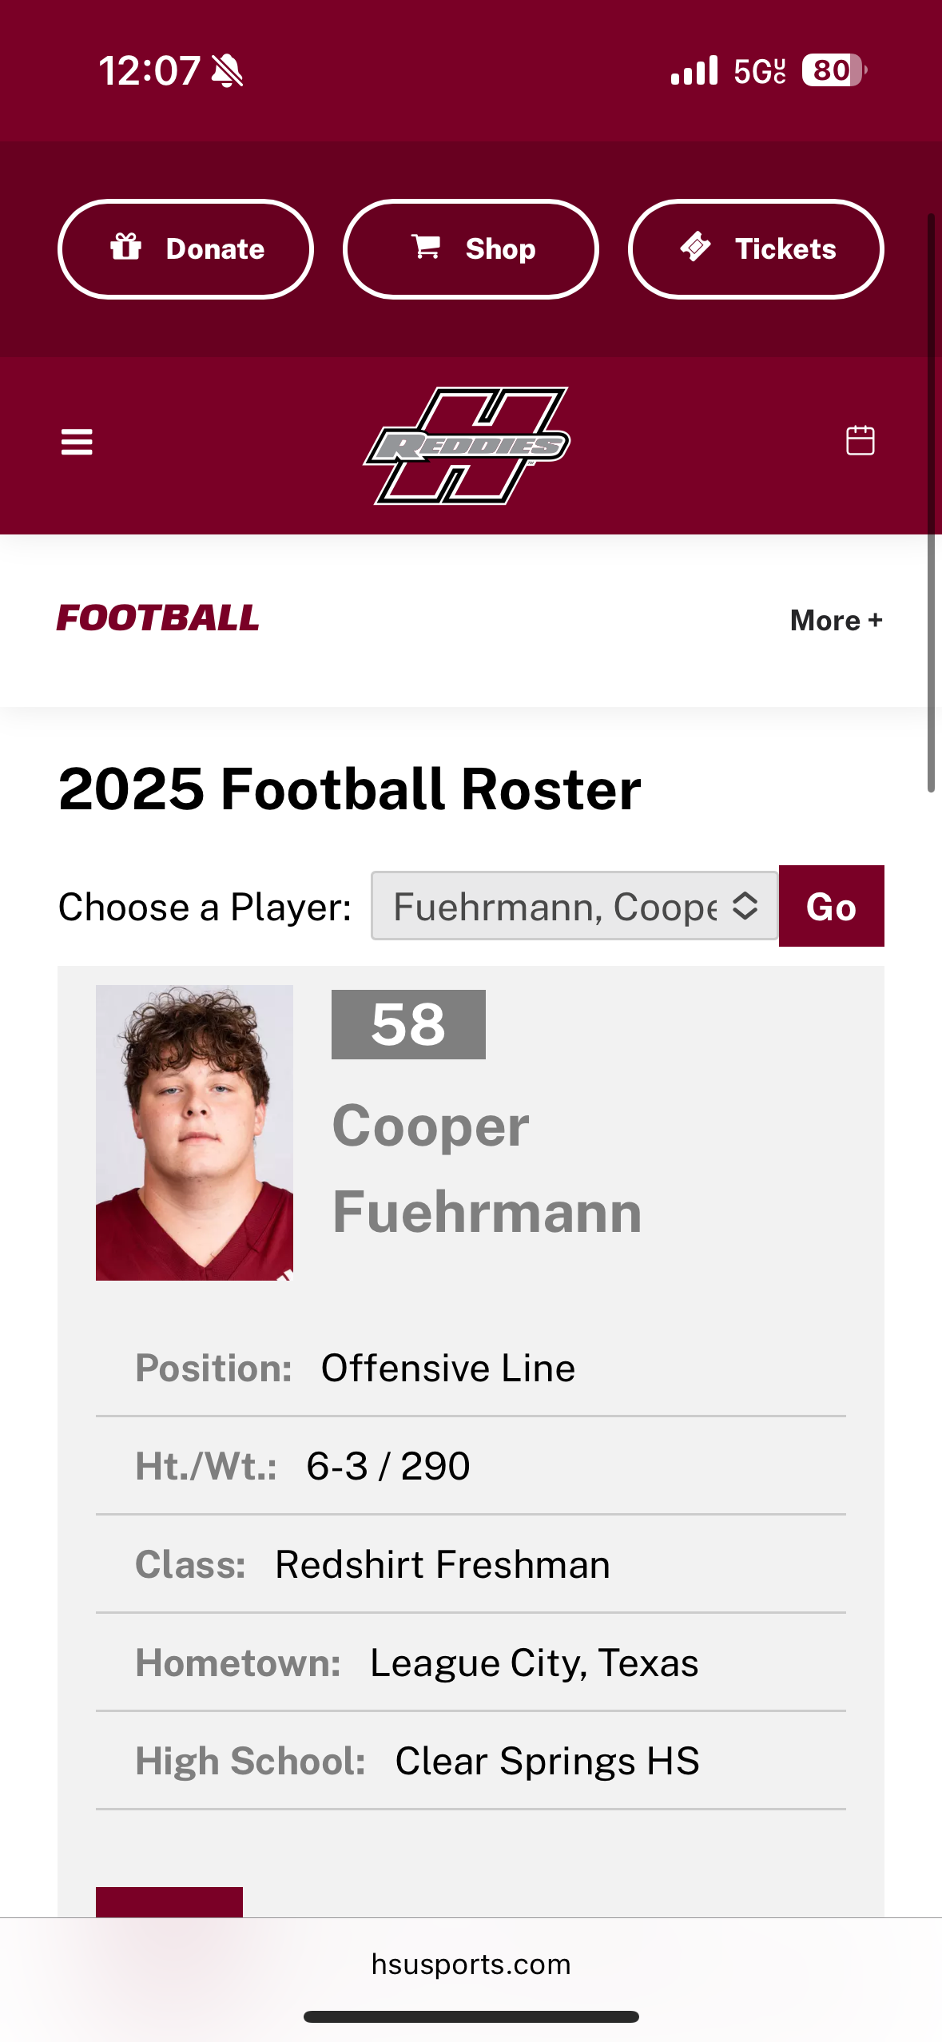Open the Shop link

[471, 249]
